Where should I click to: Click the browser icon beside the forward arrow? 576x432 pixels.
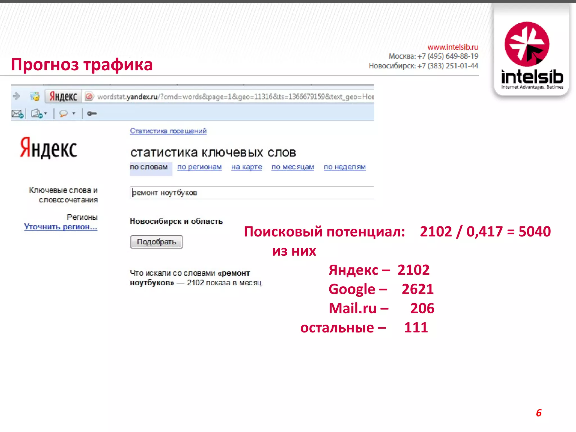(x=35, y=96)
